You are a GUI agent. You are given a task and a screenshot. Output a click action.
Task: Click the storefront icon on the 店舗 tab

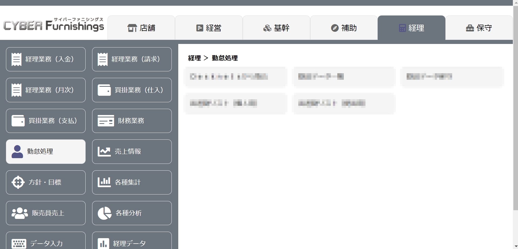point(132,28)
